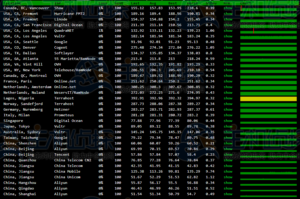Open the show link for Denver Cogent
The image size is (300, 199).
(x=228, y=47)
